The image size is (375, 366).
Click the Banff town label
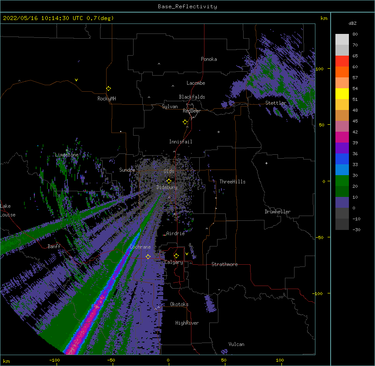point(54,246)
